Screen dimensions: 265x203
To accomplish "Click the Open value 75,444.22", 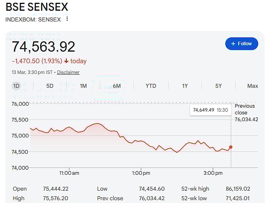I will point(56,189).
